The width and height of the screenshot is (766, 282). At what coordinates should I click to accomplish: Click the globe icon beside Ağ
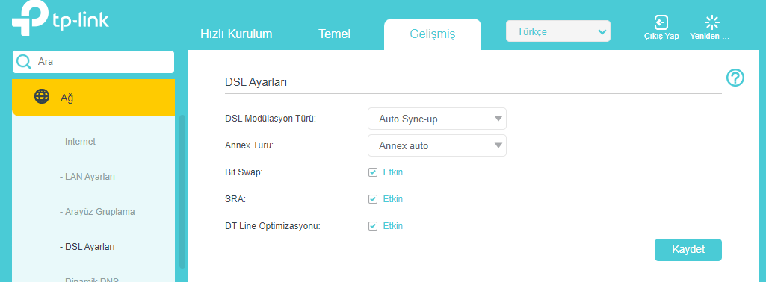coord(42,96)
